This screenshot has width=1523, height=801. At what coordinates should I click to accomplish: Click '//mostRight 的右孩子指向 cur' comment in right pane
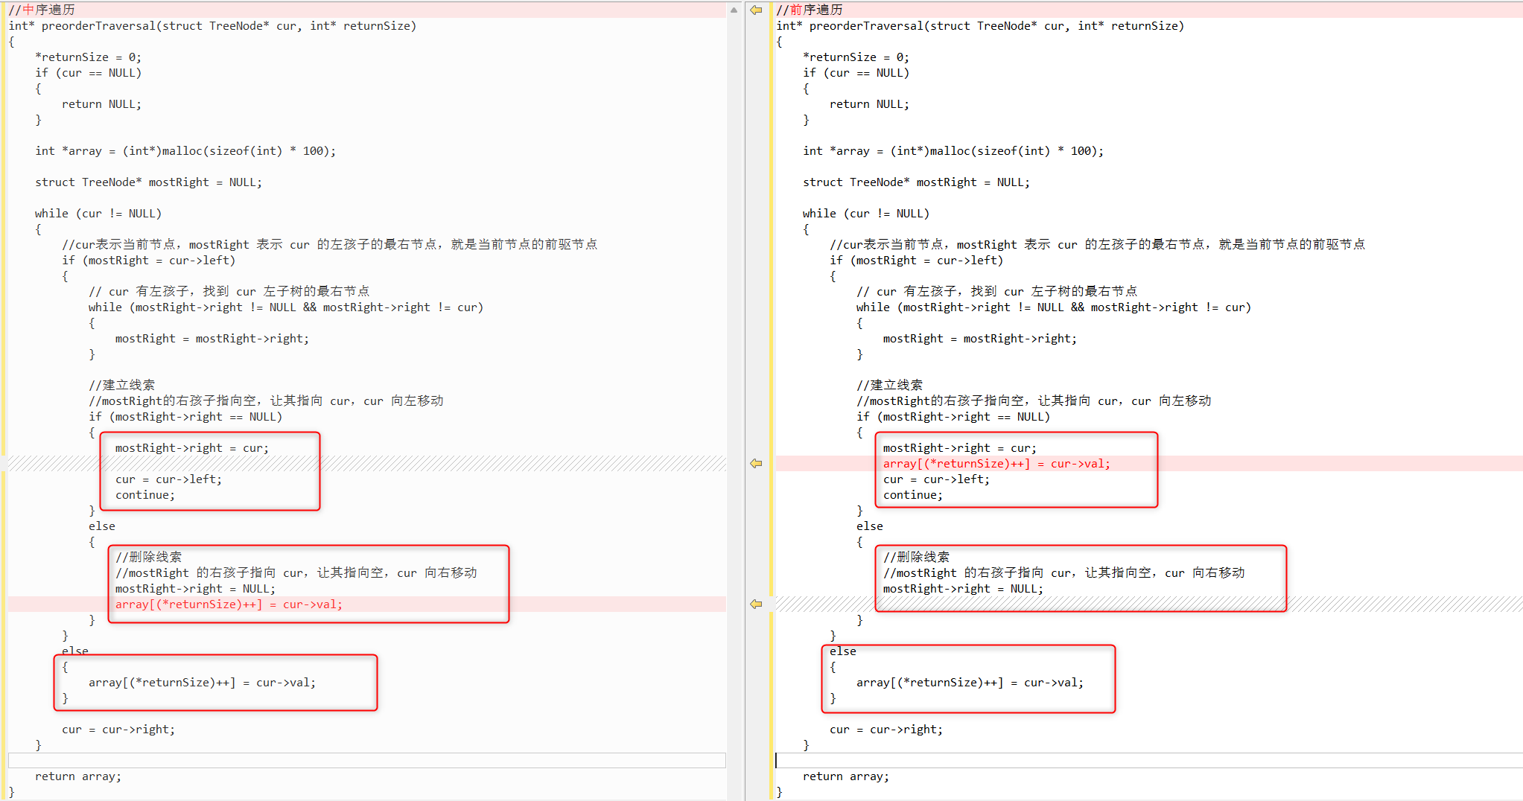point(1064,572)
